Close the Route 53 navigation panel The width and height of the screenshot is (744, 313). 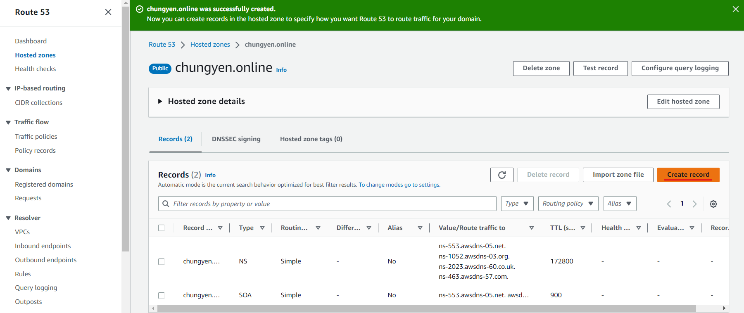(x=108, y=12)
